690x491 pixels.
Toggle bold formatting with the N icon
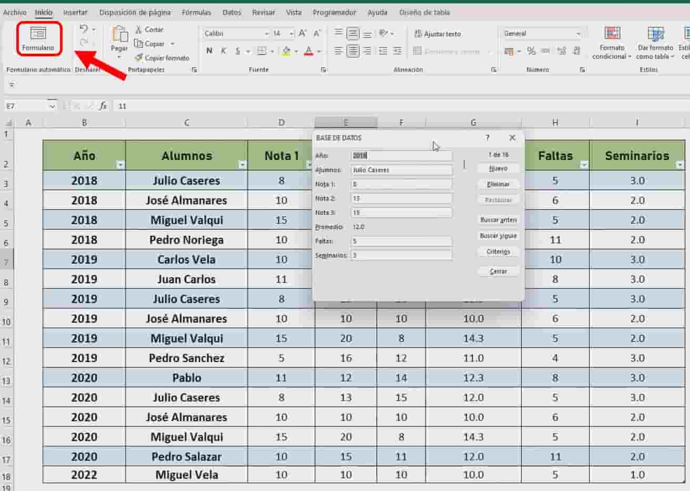[209, 51]
